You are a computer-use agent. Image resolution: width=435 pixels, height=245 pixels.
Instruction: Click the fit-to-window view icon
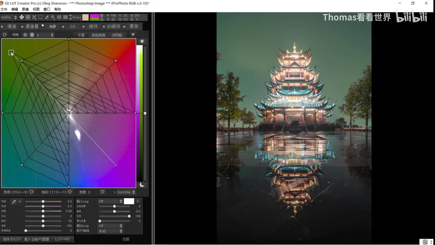coord(59,17)
